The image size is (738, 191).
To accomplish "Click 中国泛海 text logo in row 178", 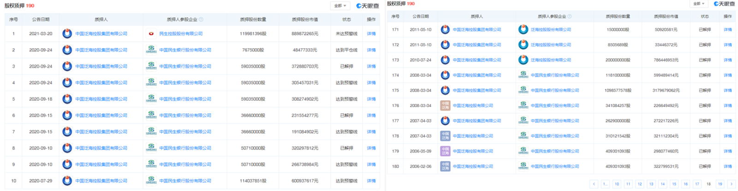I will (x=445, y=136).
